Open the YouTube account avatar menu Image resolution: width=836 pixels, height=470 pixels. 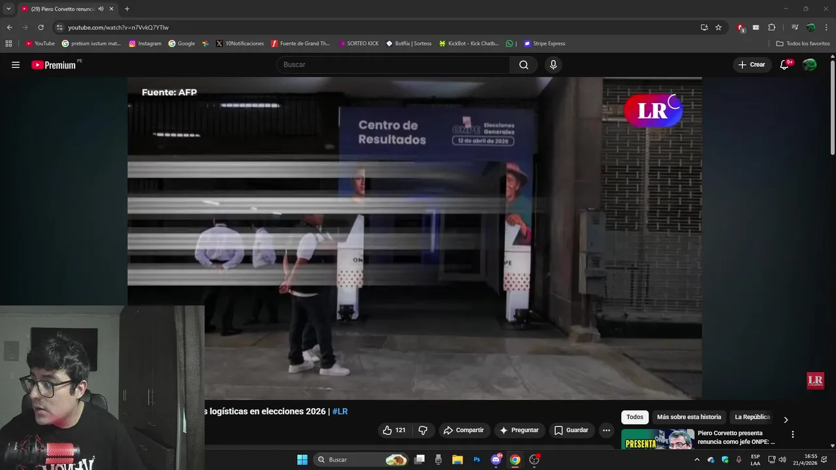tap(809, 65)
